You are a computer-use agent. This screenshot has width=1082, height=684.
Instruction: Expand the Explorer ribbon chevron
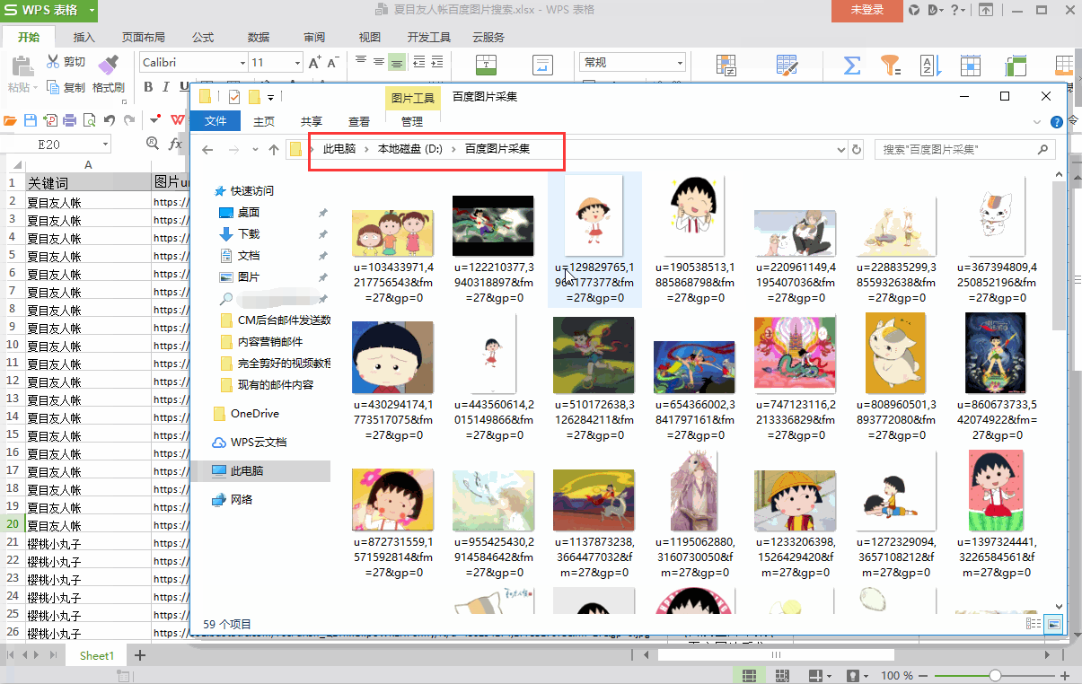[x=1038, y=121]
